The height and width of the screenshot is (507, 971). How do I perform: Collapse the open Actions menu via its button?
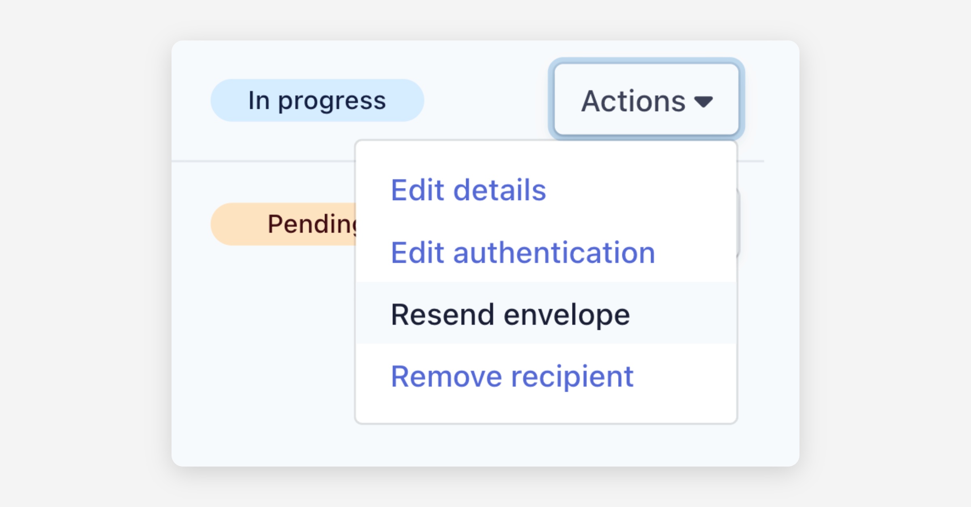(x=646, y=100)
